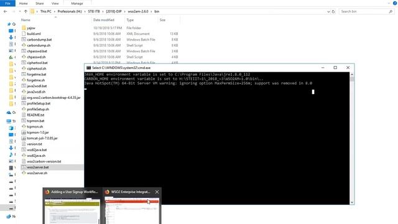The image size is (398, 224).
Task: Select org.wso2.carbon.bootstrap jar icon
Action: pyautogui.click(x=24, y=98)
